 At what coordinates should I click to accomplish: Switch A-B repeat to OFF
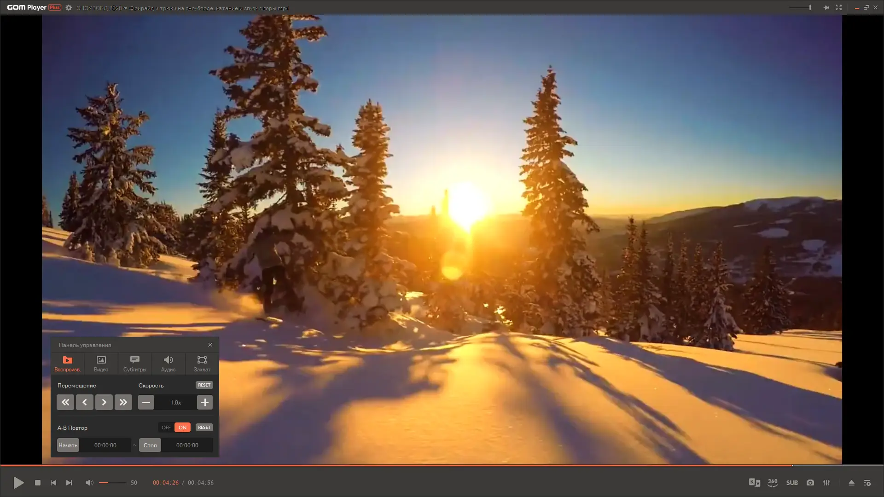166,428
